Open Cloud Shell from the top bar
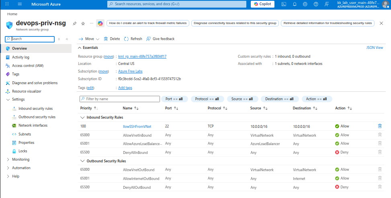391x198 pixels. pos(284,4)
